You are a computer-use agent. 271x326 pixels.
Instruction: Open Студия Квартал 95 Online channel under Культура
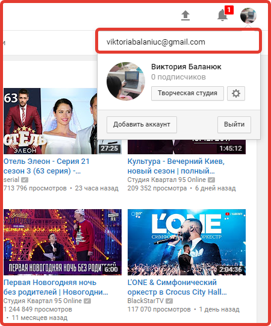point(166,180)
